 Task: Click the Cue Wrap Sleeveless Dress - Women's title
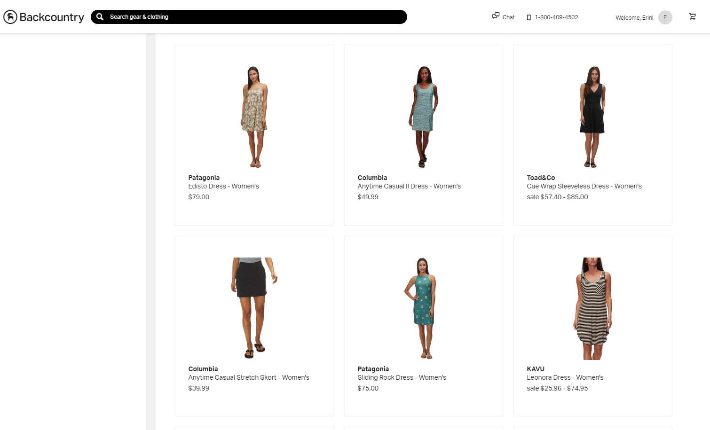pyautogui.click(x=584, y=186)
